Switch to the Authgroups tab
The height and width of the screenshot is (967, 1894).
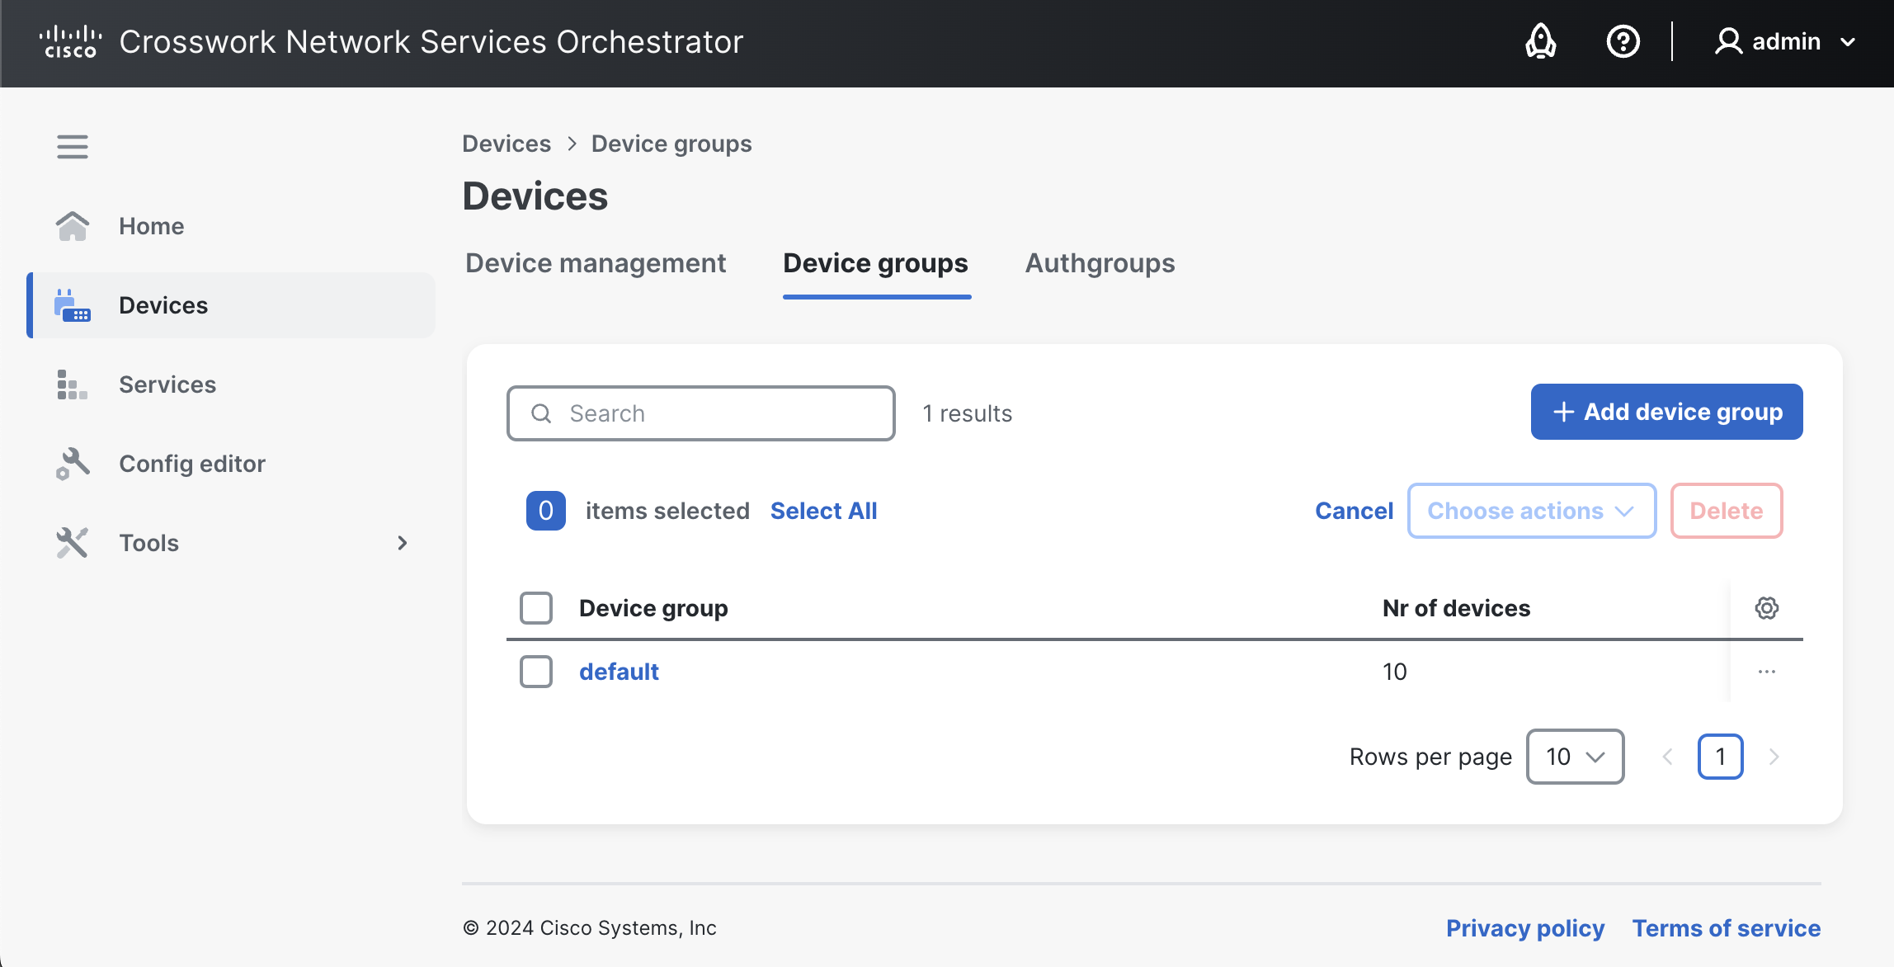(1100, 263)
